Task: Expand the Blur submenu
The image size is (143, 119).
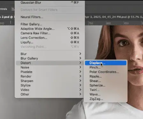Action: 50,54
